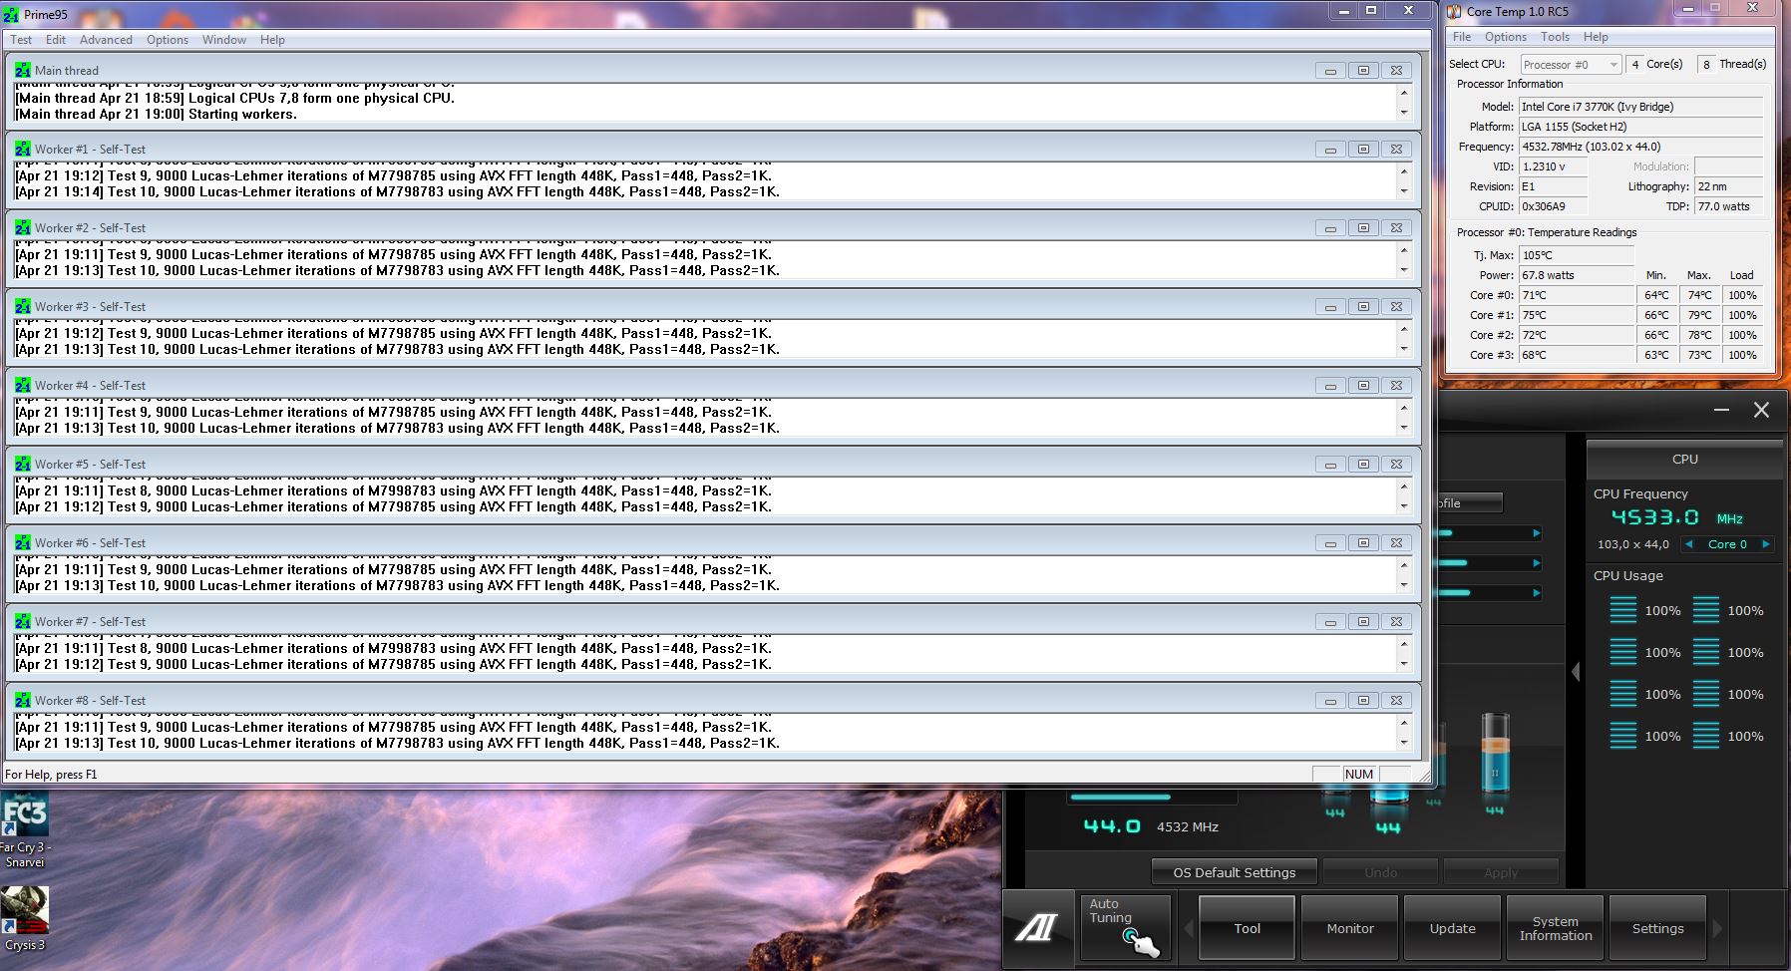The height and width of the screenshot is (971, 1791).
Task: Open the Edit menu in Prime95
Action: pos(56,40)
